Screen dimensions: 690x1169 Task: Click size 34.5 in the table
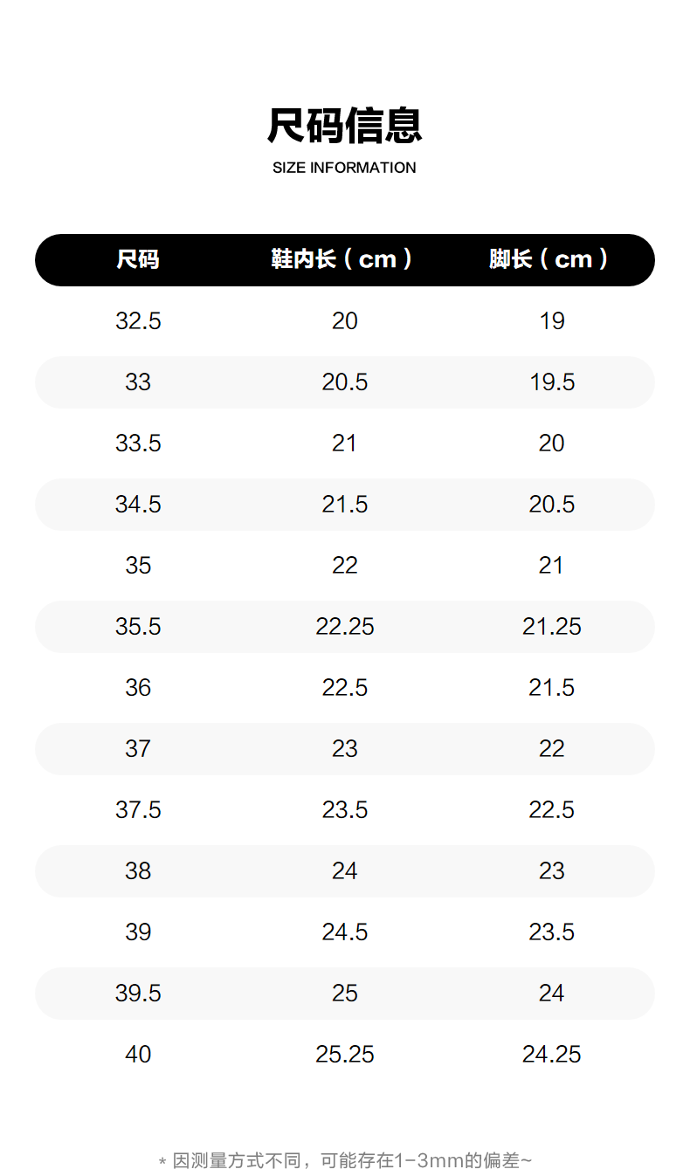tap(138, 505)
